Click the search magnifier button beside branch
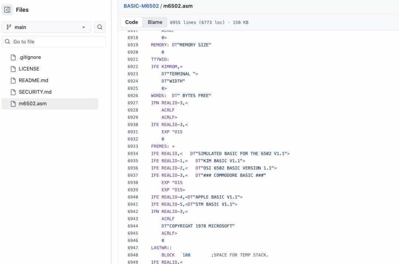This screenshot has height=264, width=399. tap(100, 27)
